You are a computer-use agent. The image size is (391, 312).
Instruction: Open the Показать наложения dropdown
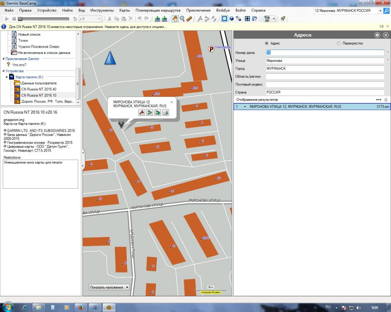click(109, 287)
